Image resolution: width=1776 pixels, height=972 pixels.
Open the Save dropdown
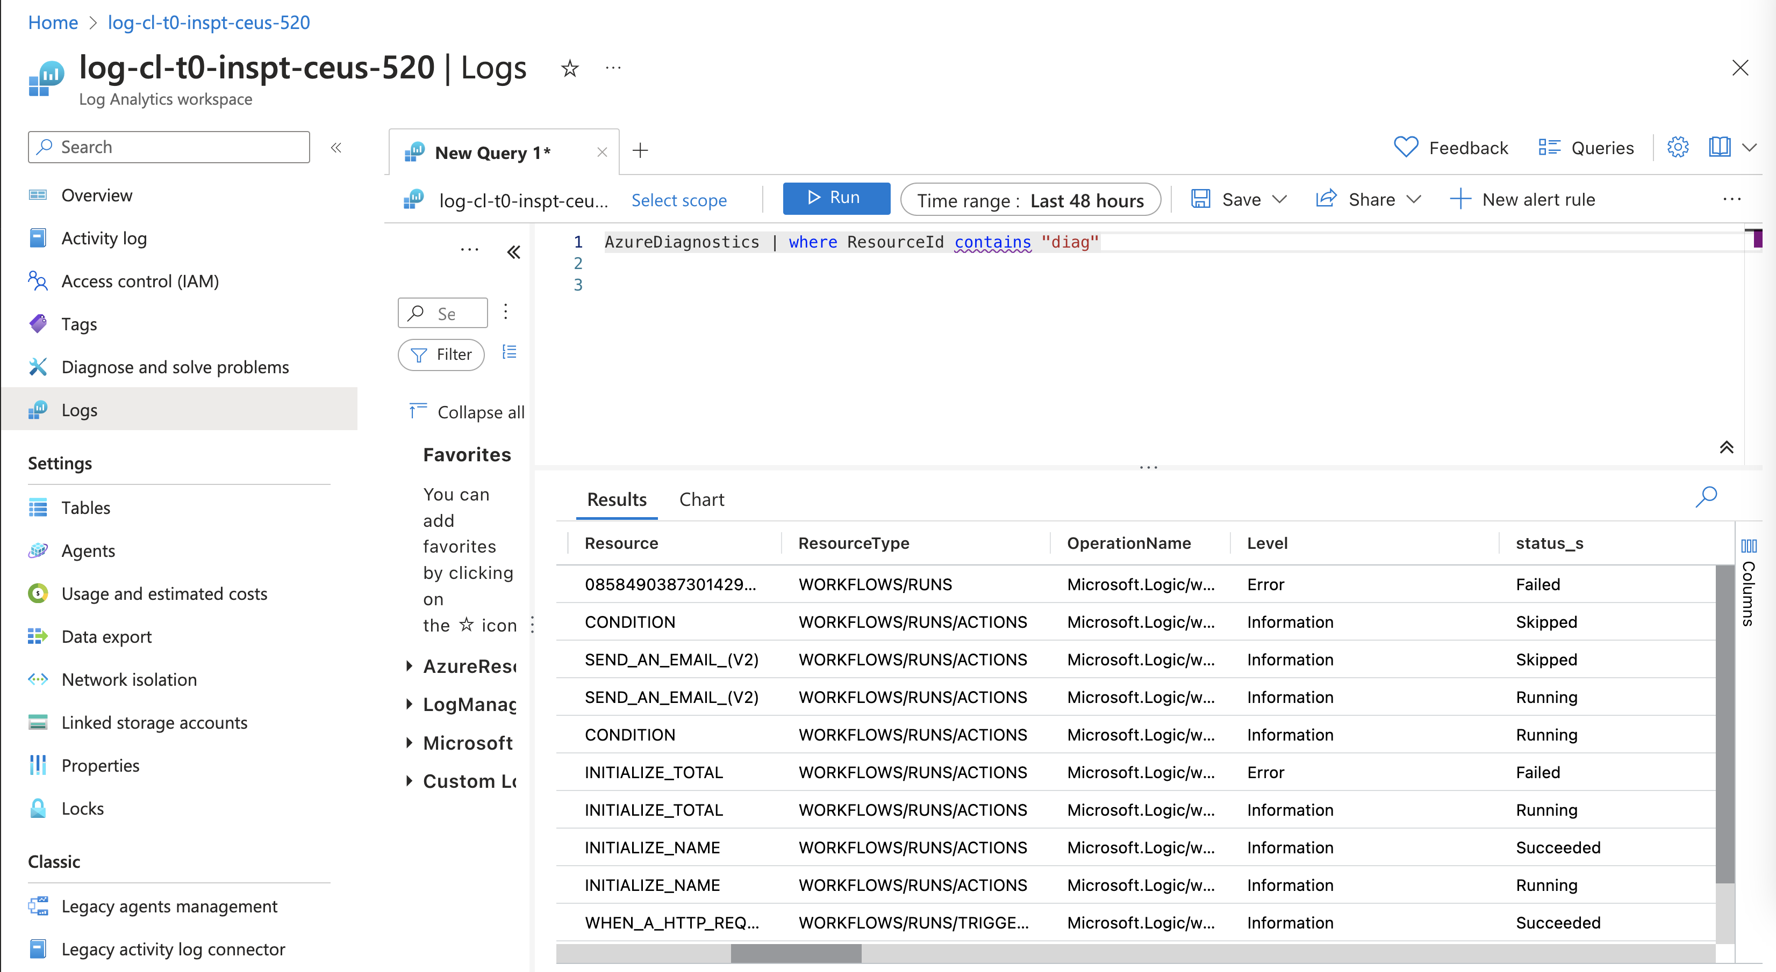(x=1239, y=199)
